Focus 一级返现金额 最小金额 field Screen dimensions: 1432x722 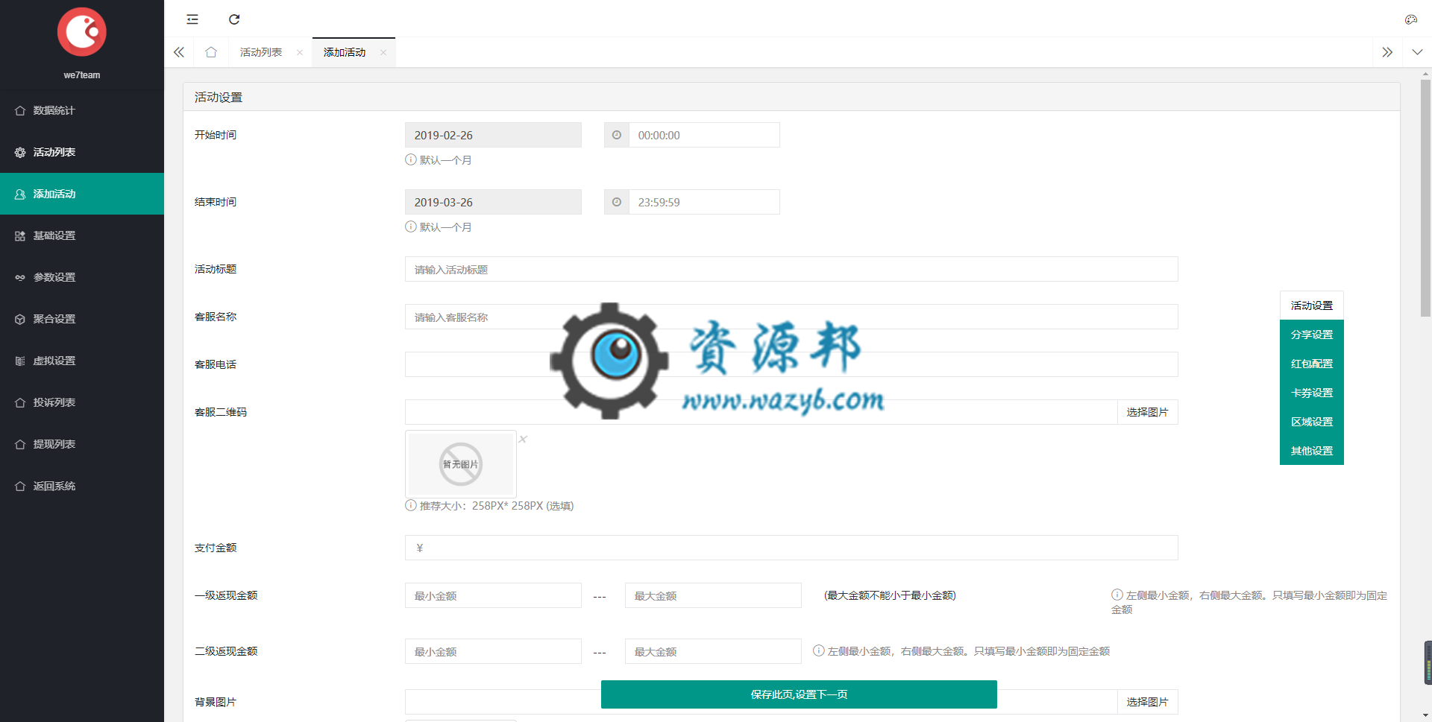pos(493,595)
